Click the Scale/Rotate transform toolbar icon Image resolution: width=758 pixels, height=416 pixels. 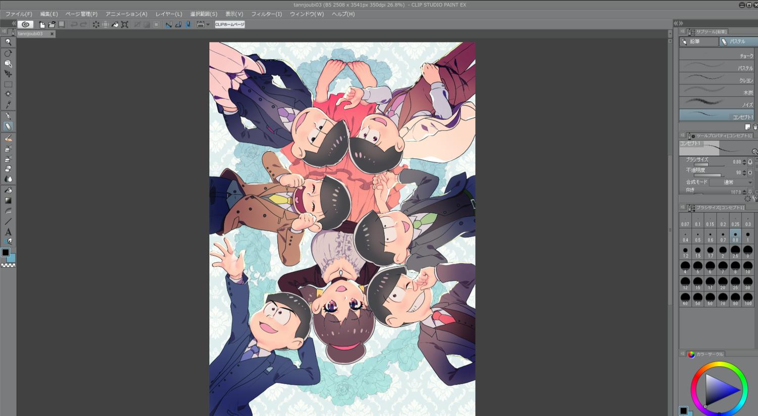[x=124, y=24]
